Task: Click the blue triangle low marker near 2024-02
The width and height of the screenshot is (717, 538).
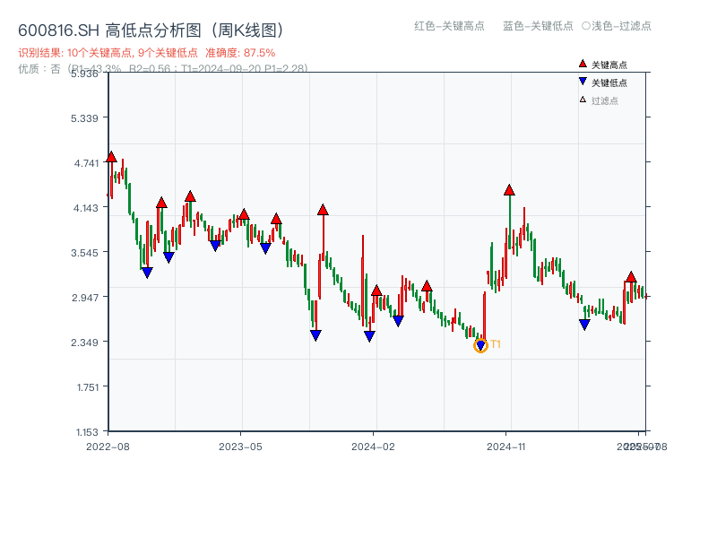Action: [x=369, y=334]
